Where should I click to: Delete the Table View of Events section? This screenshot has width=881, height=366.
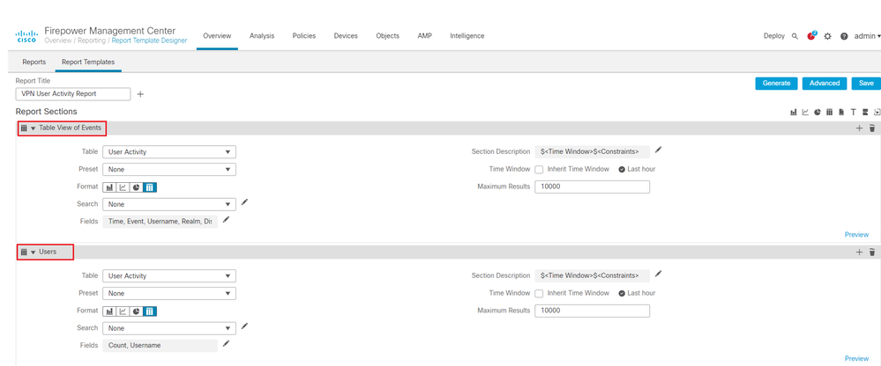pos(872,128)
